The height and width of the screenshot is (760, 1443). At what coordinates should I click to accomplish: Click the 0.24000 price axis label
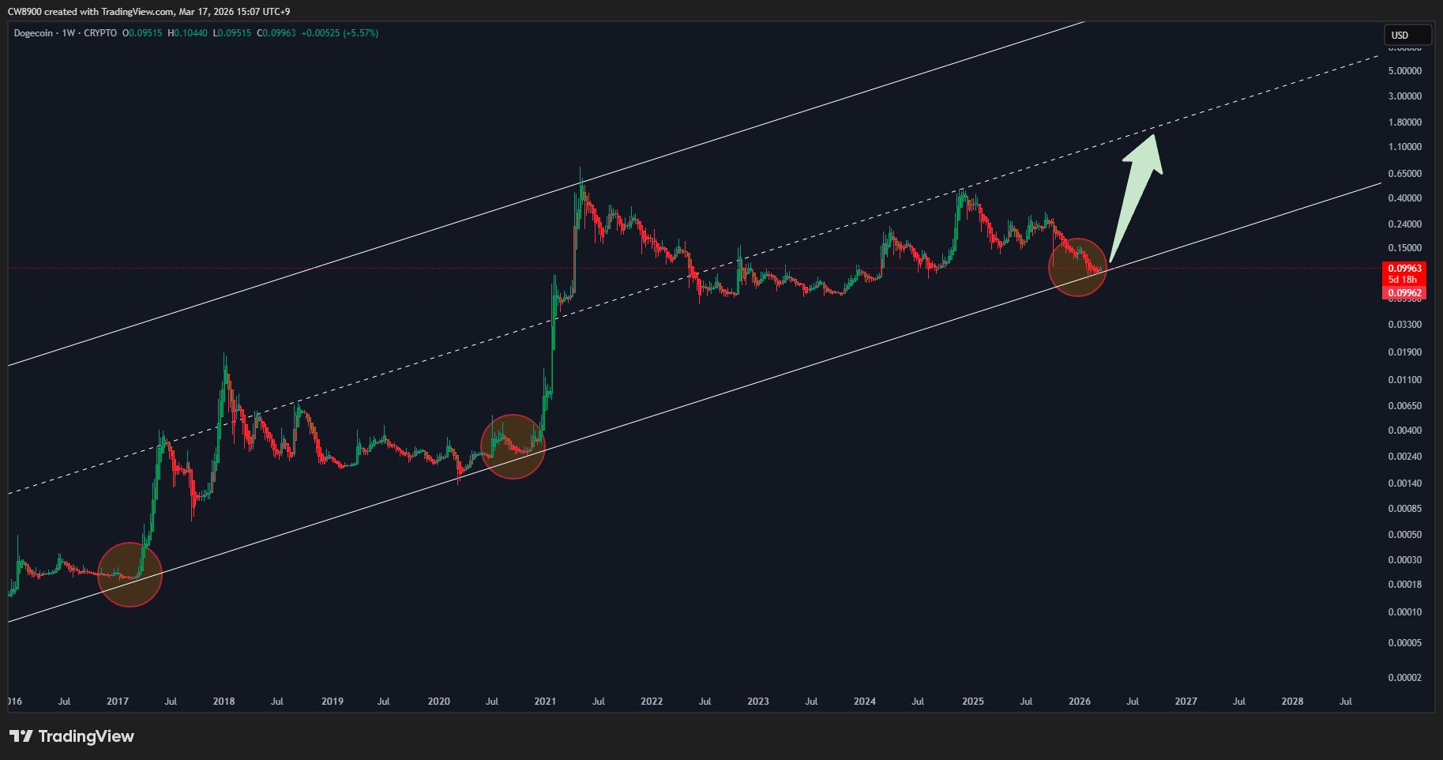pos(1405,224)
